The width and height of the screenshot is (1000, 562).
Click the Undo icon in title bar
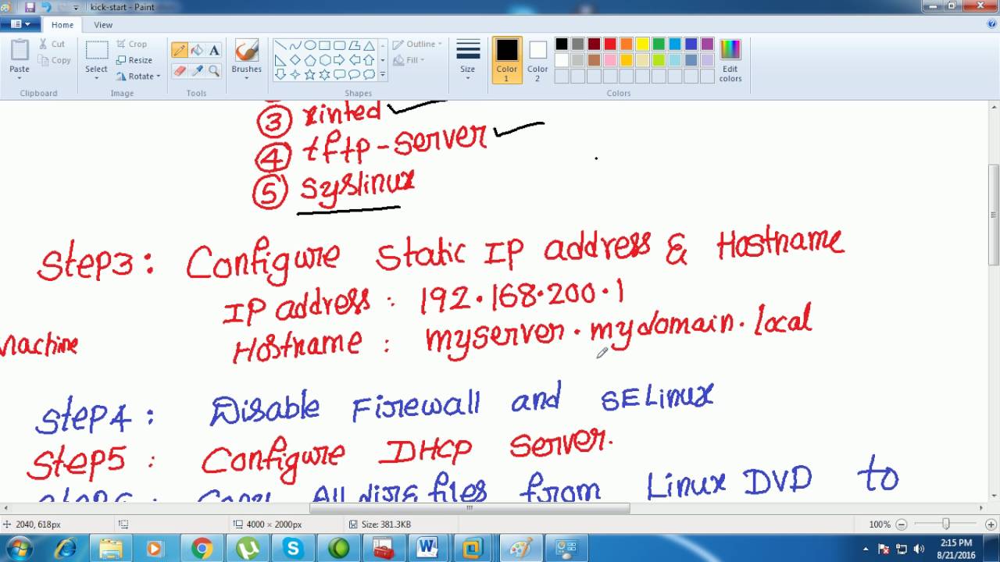pos(45,7)
